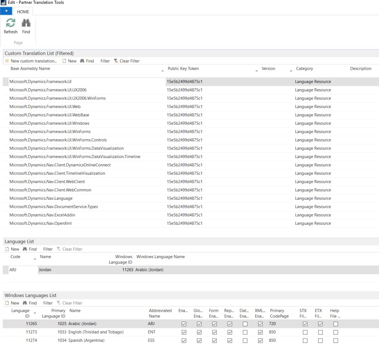Select the HOME ribbon tab
The height and width of the screenshot is (356, 379).
(23, 11)
